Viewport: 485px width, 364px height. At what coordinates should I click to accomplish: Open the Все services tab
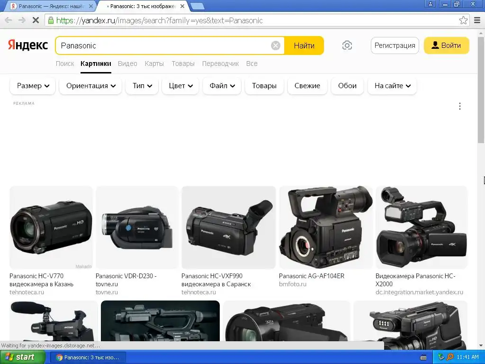tap(252, 64)
